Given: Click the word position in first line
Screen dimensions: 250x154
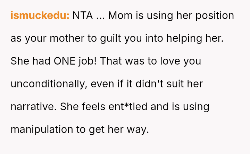Looking at the screenshot, I should pyautogui.click(x=213, y=16).
